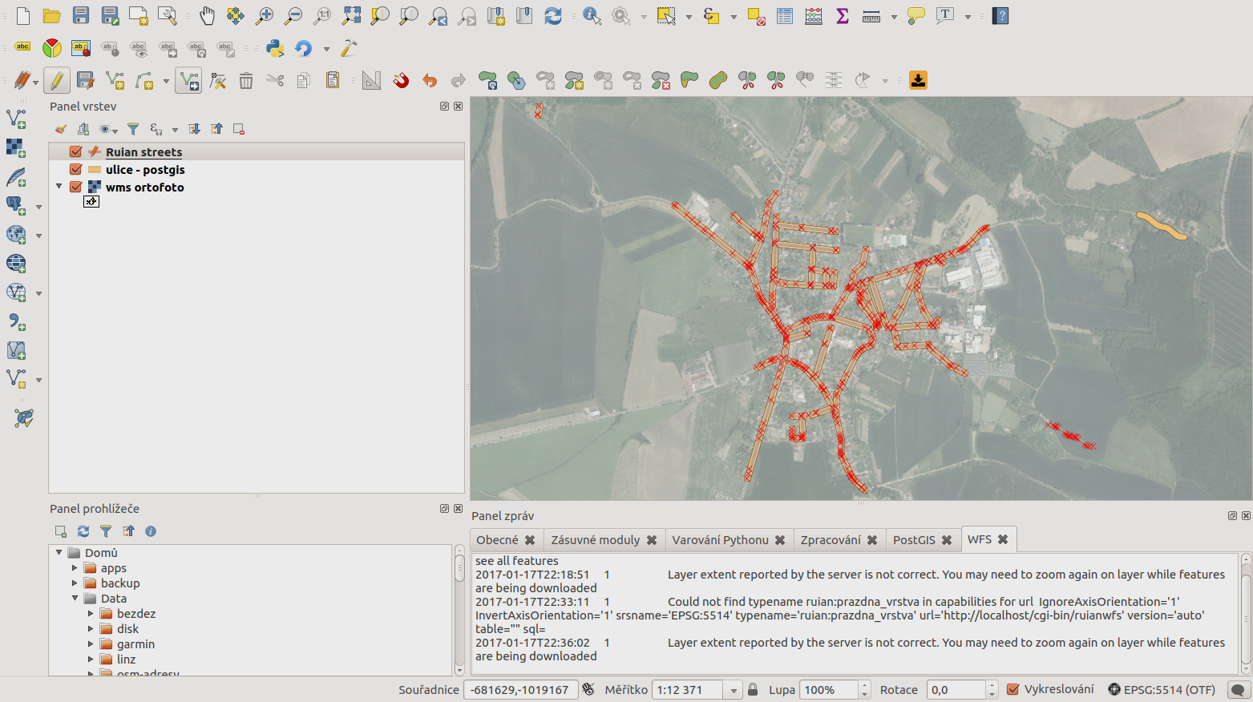Toggle the Vykreslování render checkbox
1253x702 pixels.
tap(1013, 689)
